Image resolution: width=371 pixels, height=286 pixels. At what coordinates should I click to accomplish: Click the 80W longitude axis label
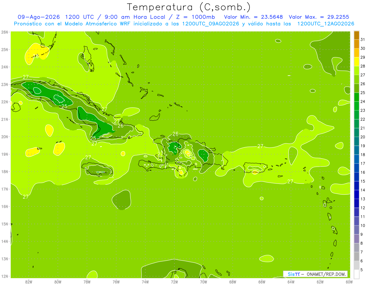click(58, 282)
